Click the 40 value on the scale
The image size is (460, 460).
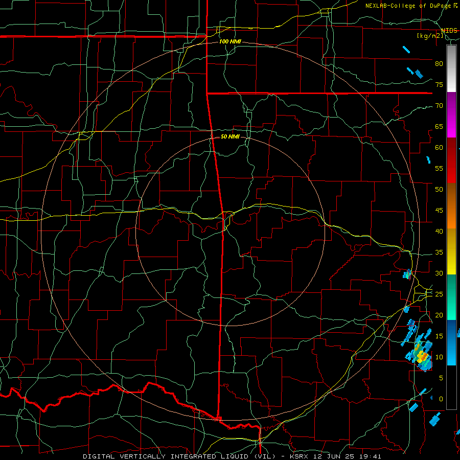(439, 231)
